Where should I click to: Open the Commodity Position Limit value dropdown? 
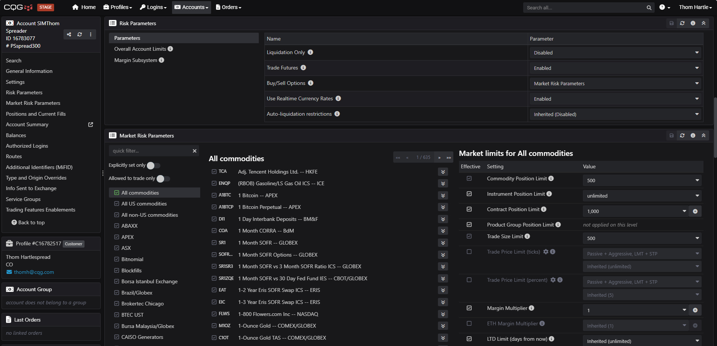(642, 180)
